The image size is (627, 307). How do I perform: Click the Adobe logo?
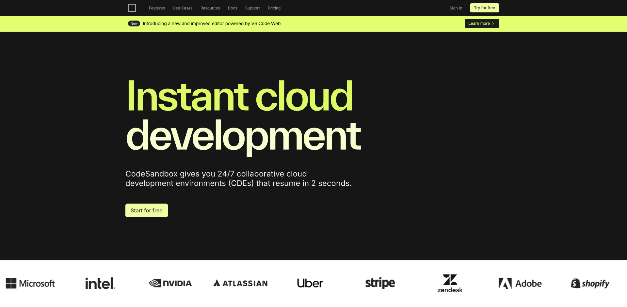point(520,283)
